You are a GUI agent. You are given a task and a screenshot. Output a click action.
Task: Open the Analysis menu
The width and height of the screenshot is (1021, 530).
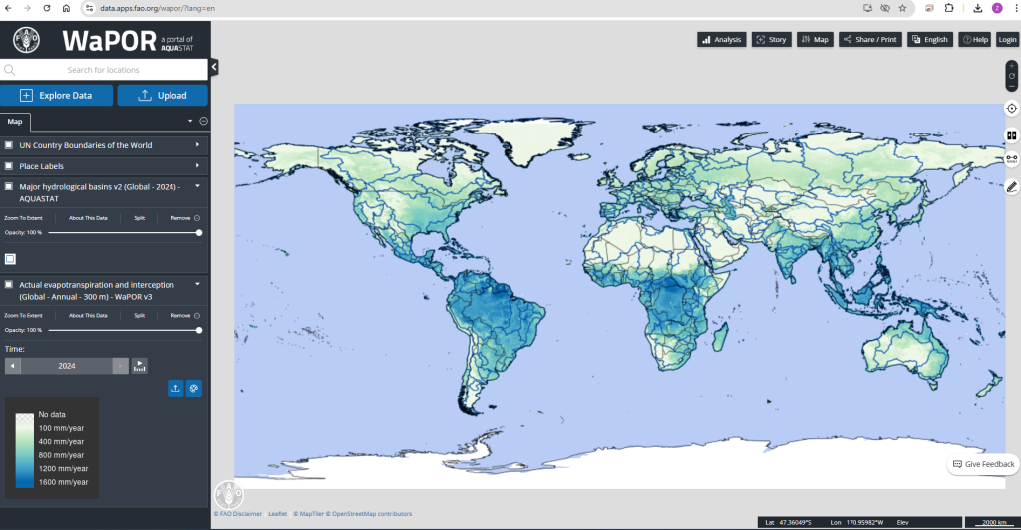pyautogui.click(x=721, y=40)
